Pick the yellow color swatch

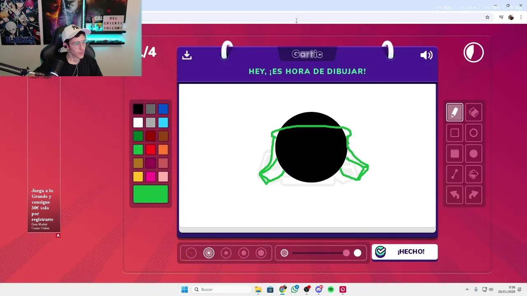point(138,177)
